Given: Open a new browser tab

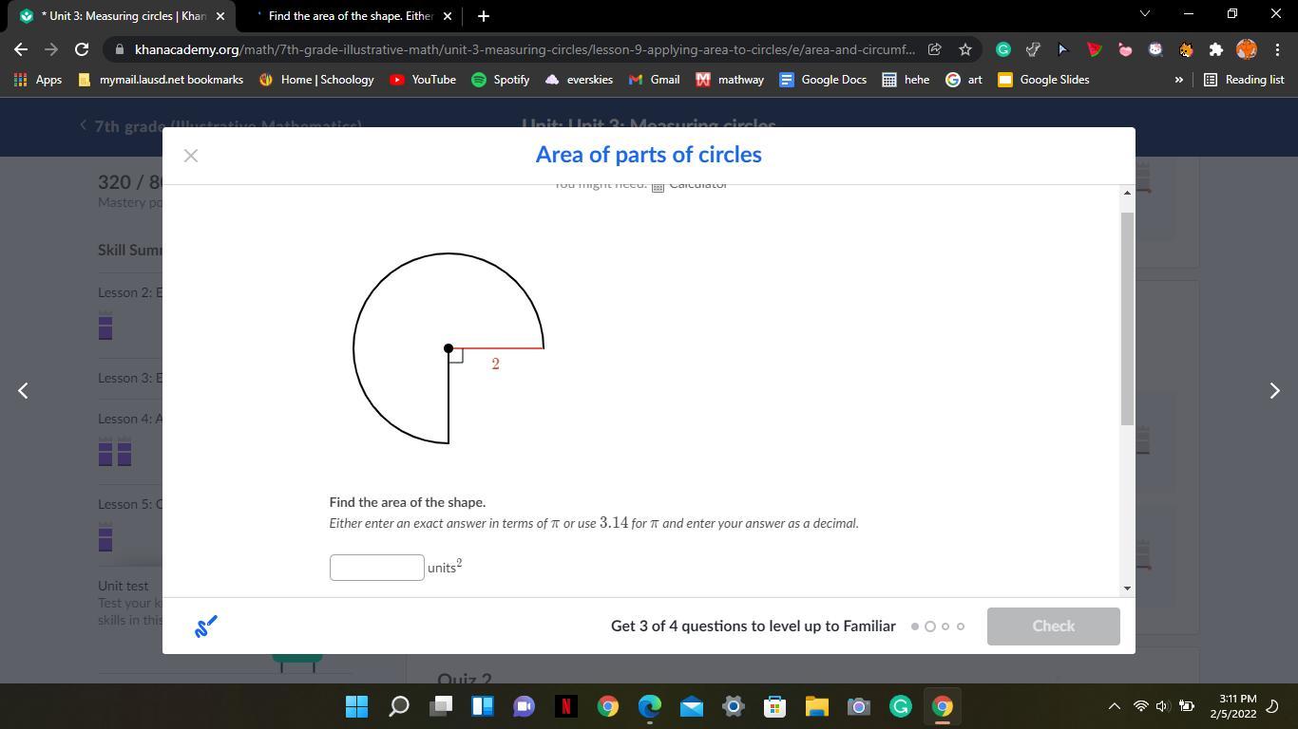Looking at the screenshot, I should (484, 16).
